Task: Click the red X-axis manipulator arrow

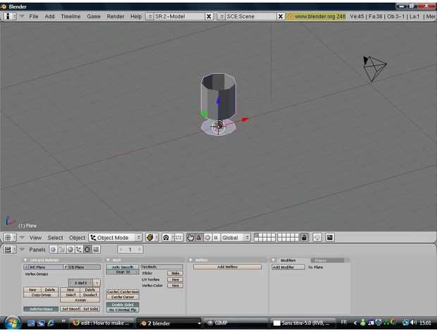Action: click(x=245, y=120)
